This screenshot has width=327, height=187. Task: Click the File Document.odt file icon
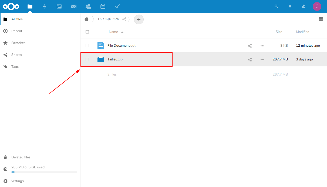coord(101,46)
